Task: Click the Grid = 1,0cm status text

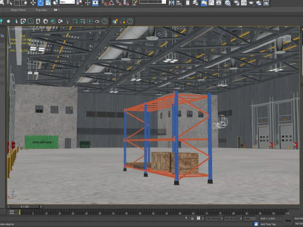Action: pyautogui.click(x=268, y=218)
